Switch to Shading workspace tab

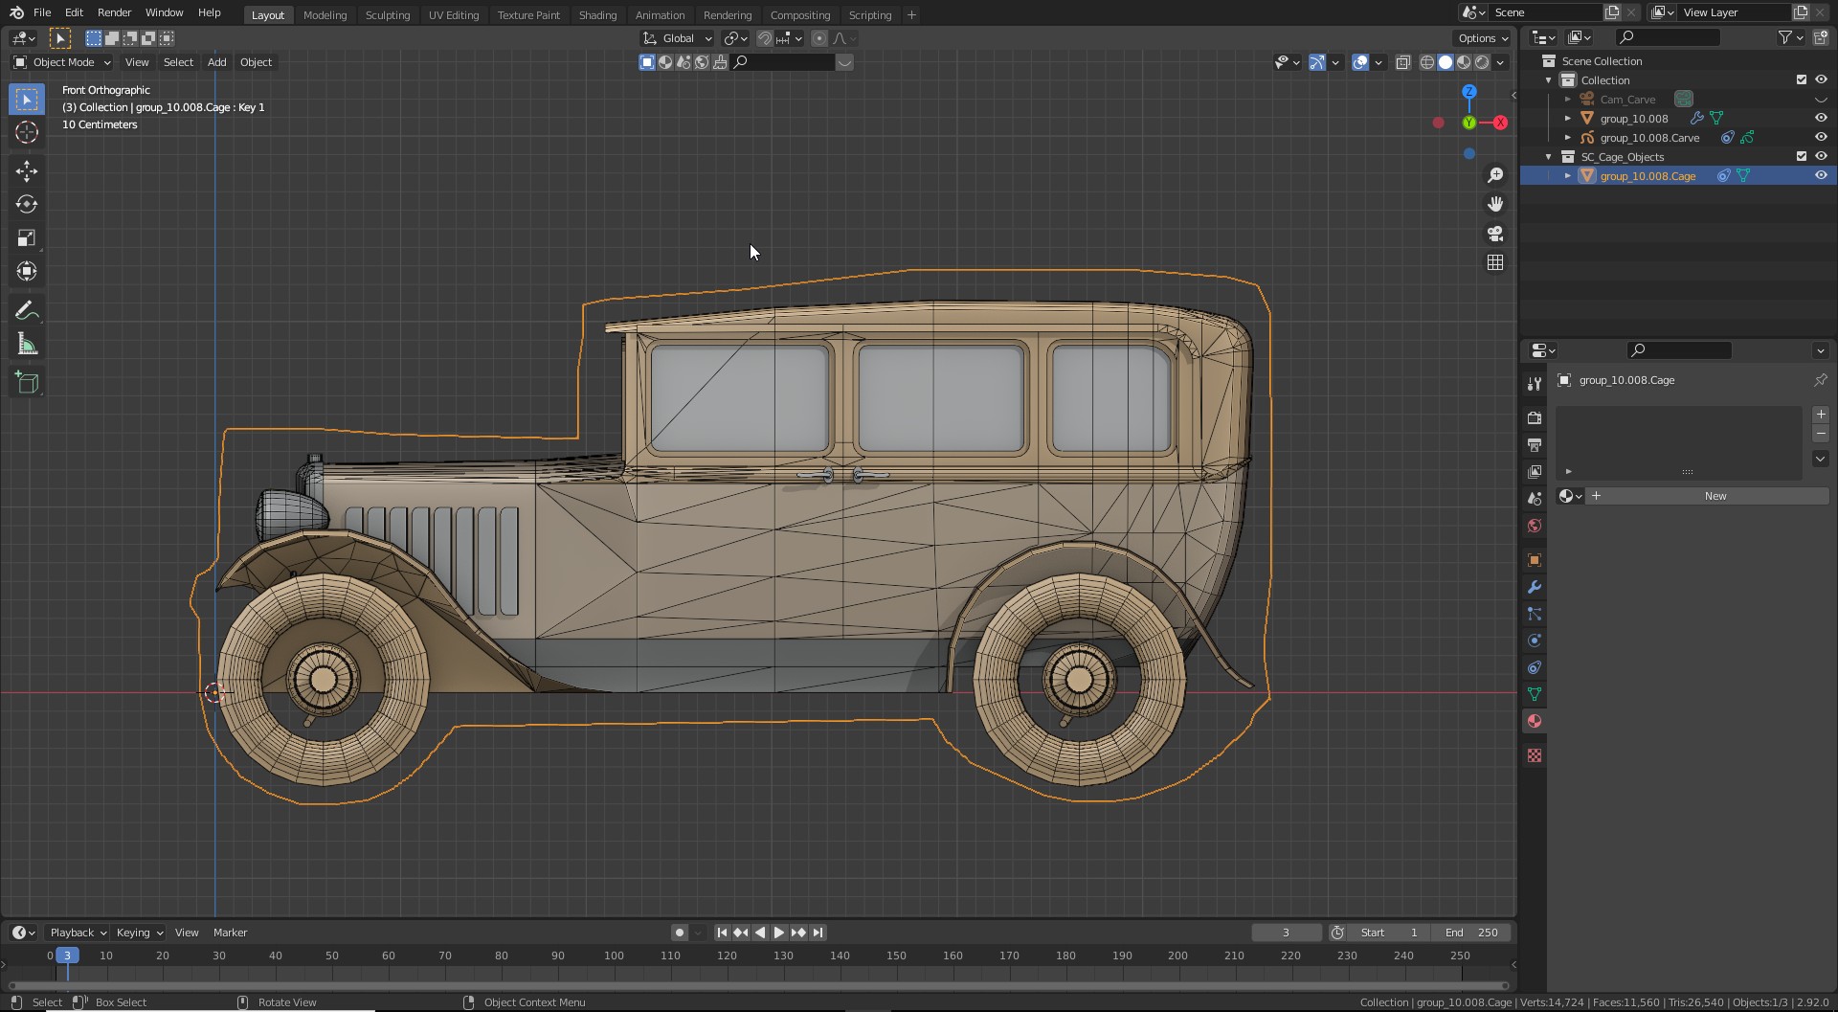[x=597, y=14]
